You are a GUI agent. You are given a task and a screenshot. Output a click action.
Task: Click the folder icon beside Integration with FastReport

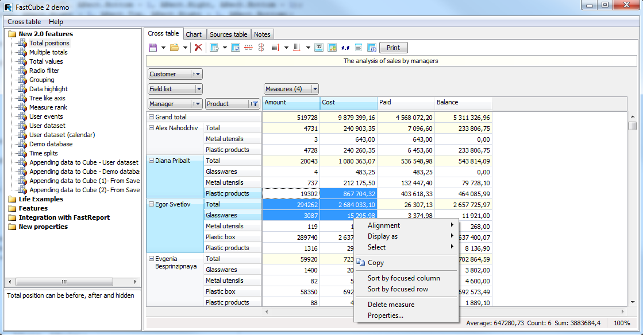(12, 218)
